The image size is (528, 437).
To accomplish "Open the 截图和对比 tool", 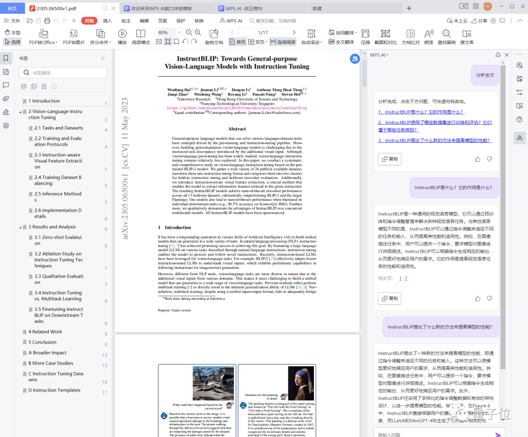I will tap(386, 37).
